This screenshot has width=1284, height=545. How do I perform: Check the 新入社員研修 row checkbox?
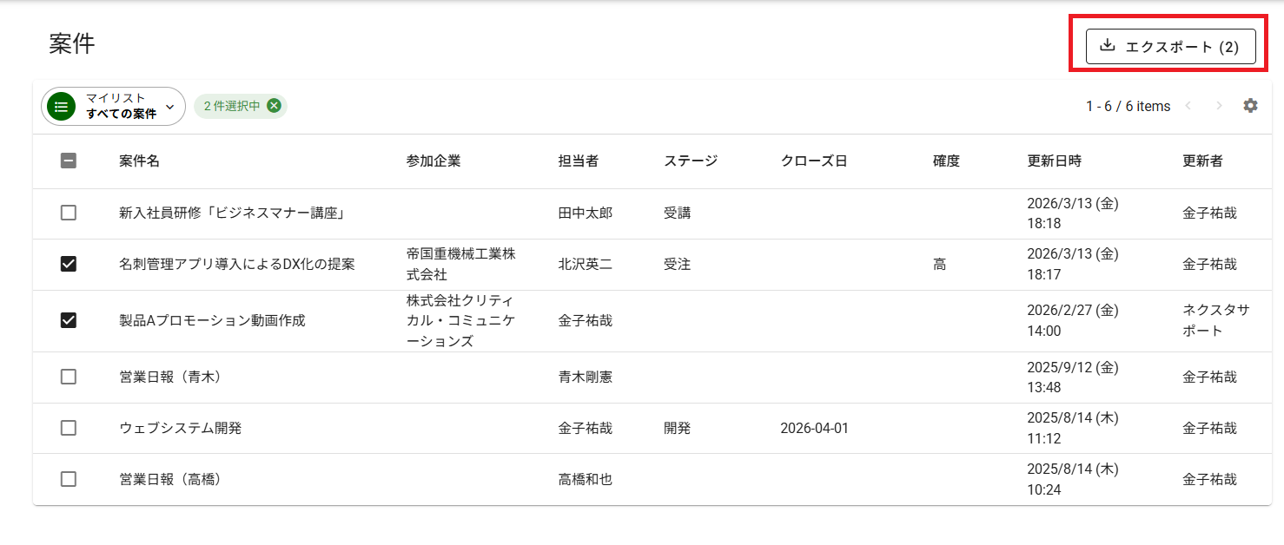(69, 213)
